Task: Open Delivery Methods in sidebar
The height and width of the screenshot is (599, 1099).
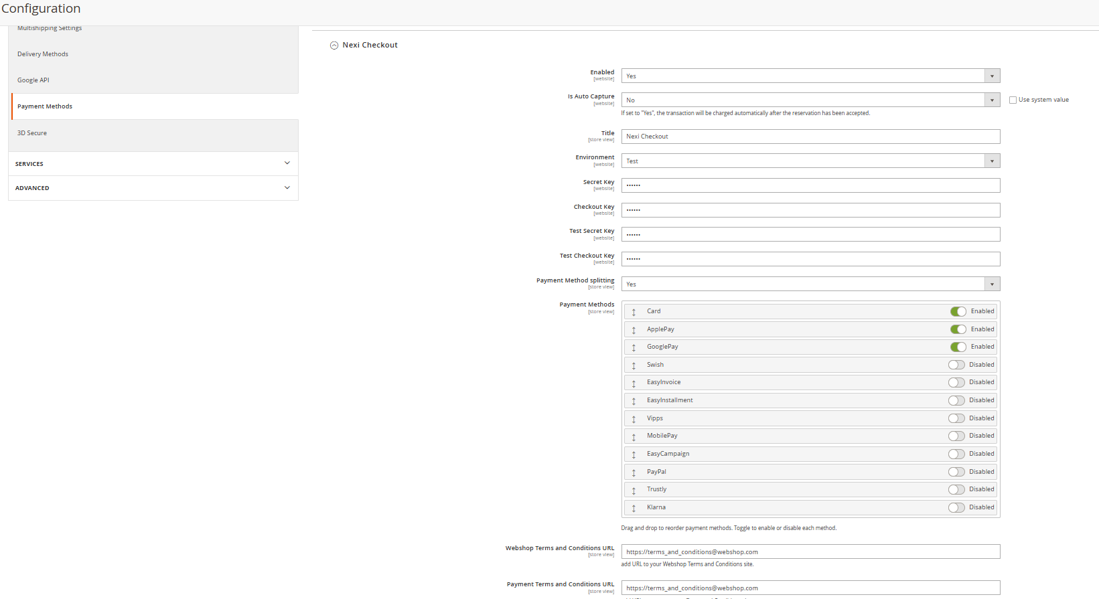Action: [x=43, y=54]
